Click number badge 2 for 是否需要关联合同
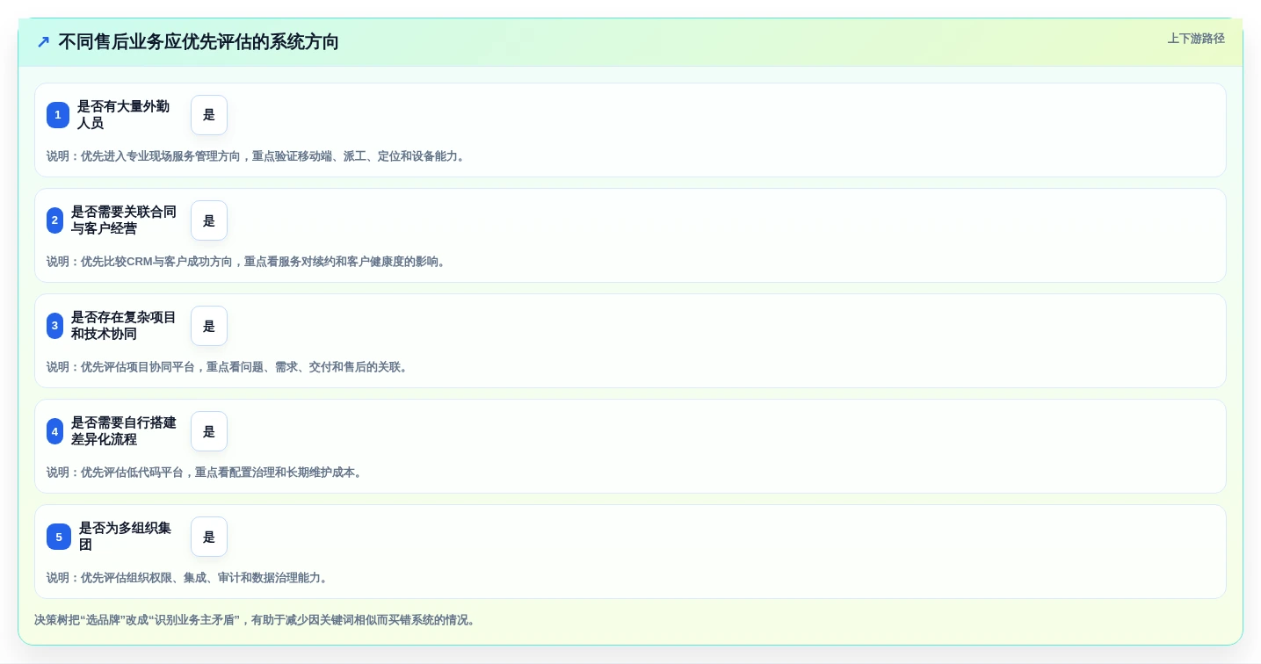The width and height of the screenshot is (1261, 664). click(54, 220)
